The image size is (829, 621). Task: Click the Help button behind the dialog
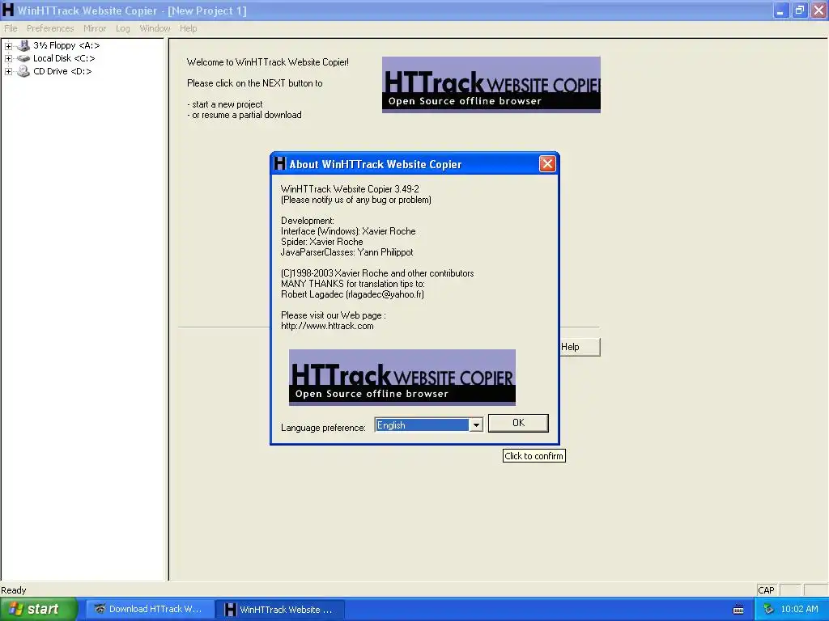tap(580, 347)
